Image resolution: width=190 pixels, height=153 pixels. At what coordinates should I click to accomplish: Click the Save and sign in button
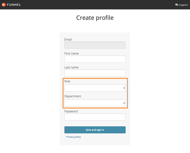pos(95,130)
